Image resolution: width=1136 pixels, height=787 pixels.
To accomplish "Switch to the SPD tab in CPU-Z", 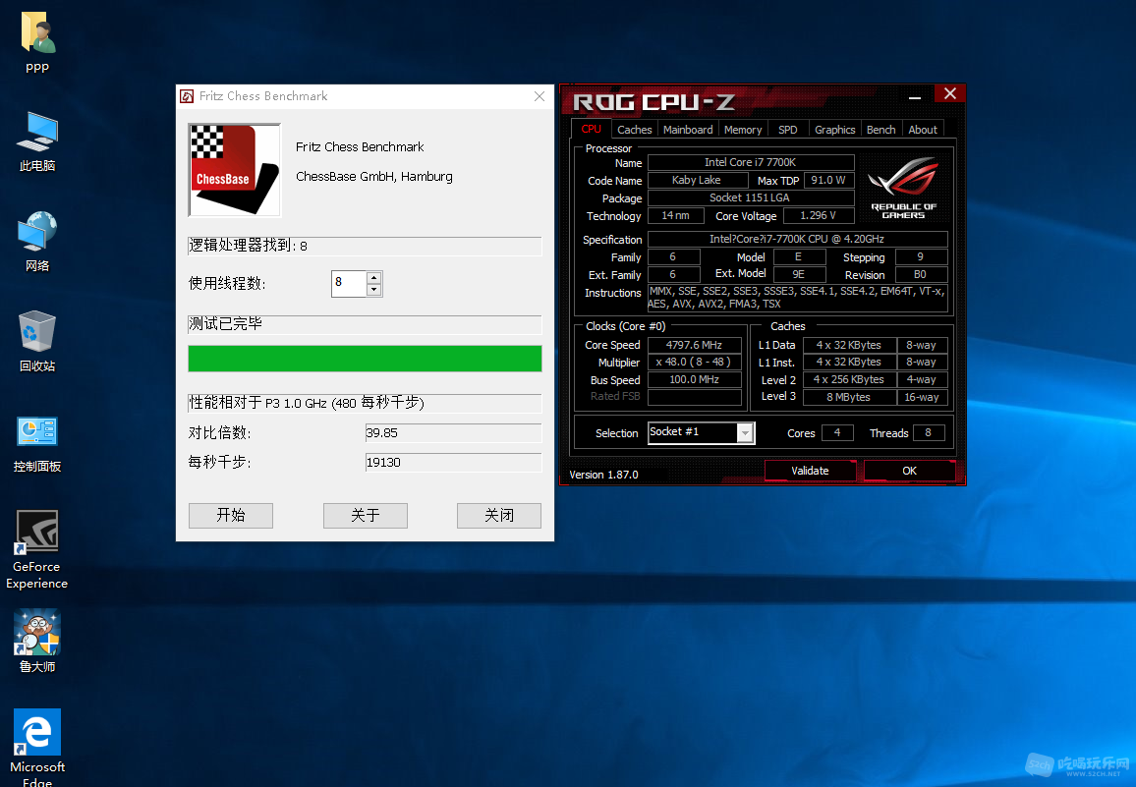I will [x=787, y=130].
